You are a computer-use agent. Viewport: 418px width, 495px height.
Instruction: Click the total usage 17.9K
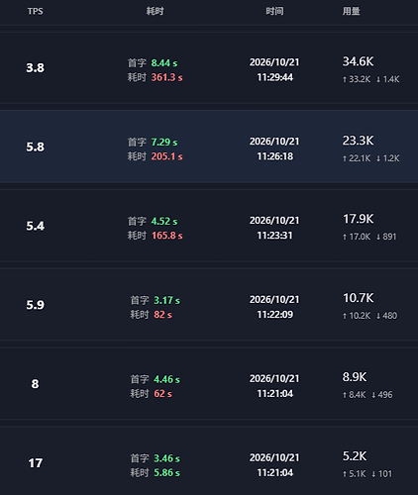[359, 219]
